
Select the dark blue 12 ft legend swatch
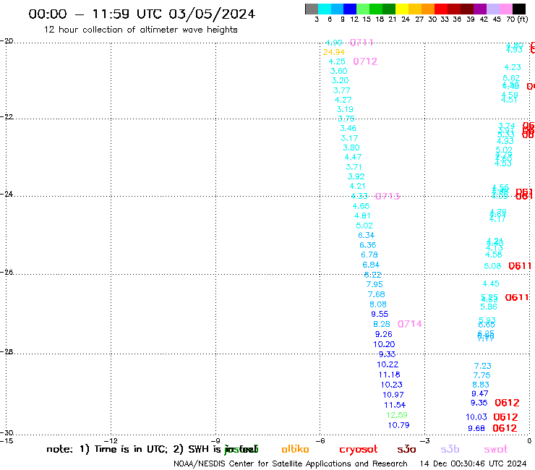coord(350,9)
